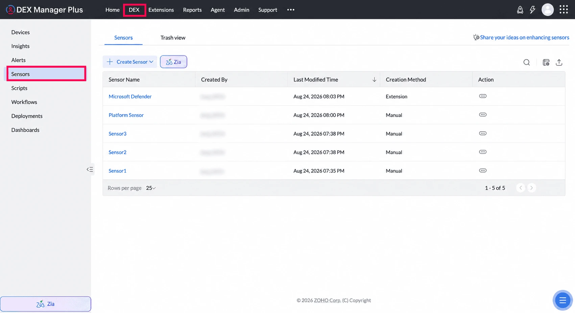Image resolution: width=575 pixels, height=313 pixels.
Task: Select Deployments in the sidebar
Action: pos(27,116)
